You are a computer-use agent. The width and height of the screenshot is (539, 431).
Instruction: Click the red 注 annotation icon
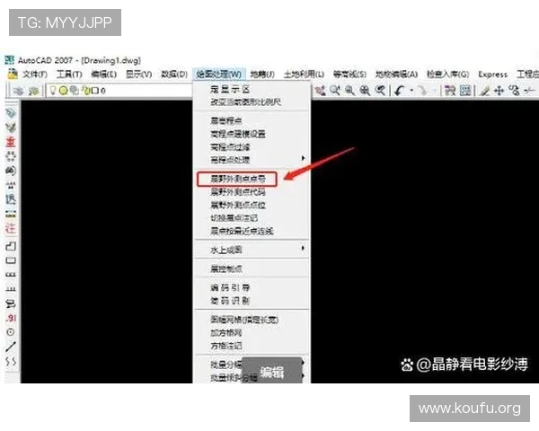tap(11, 228)
